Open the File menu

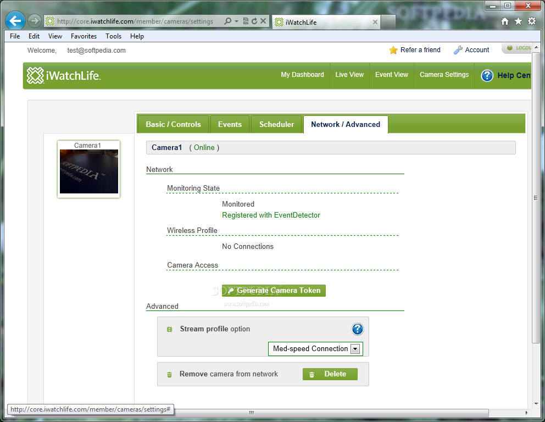pyautogui.click(x=15, y=36)
